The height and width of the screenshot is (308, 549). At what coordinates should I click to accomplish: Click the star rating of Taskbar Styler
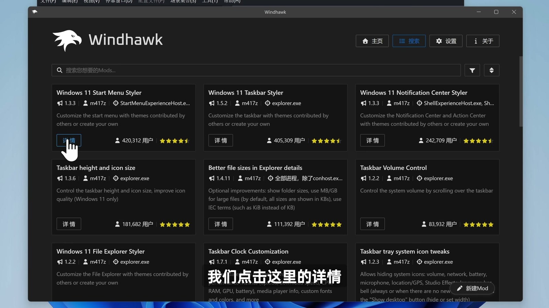click(x=327, y=141)
